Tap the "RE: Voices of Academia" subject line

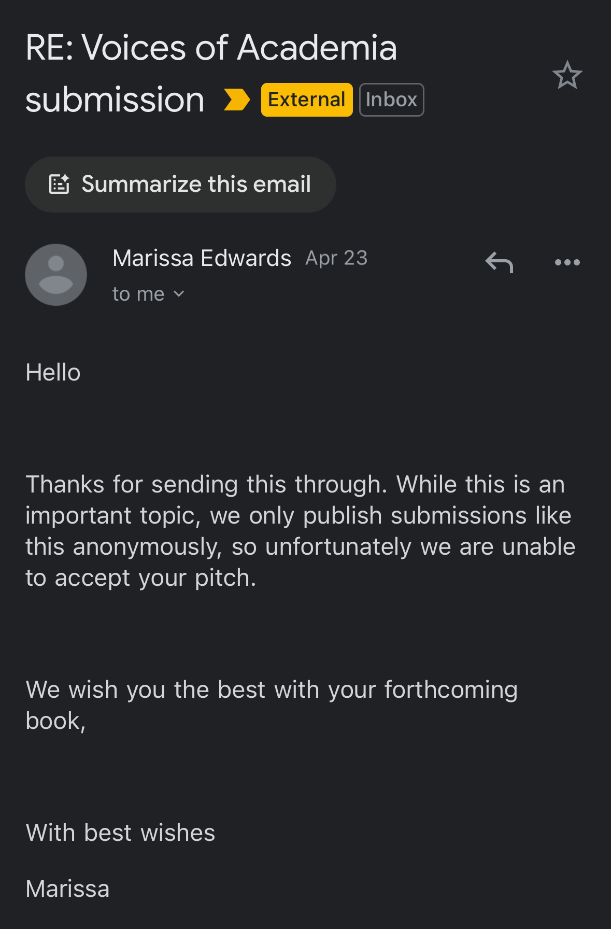(x=211, y=48)
